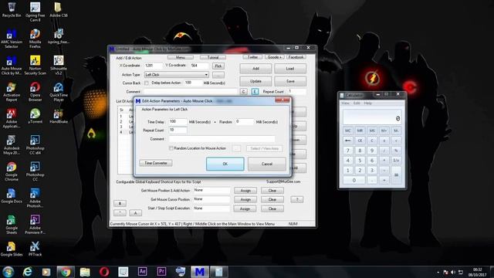The height and width of the screenshot is (278, 494).
Task: Open Google Chrome desktop shortcut
Action: click(x=12, y=171)
